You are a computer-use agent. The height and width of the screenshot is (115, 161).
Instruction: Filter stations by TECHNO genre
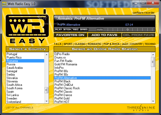click(150, 44)
